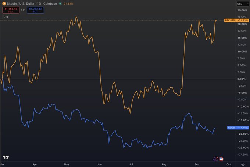Click the 0.00% level on the price axis
Viewport: 250px width, 167px height.
(242, 79)
